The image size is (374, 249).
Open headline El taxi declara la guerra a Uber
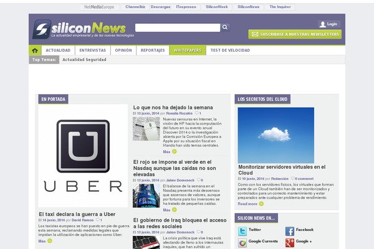(x=77, y=214)
